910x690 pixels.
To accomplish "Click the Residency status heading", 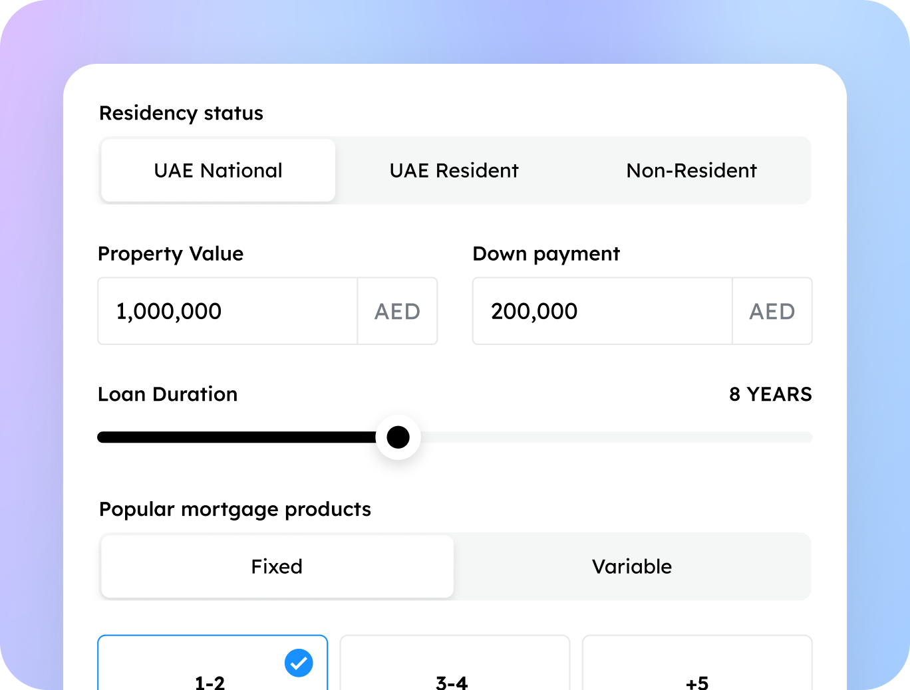I will pos(181,113).
